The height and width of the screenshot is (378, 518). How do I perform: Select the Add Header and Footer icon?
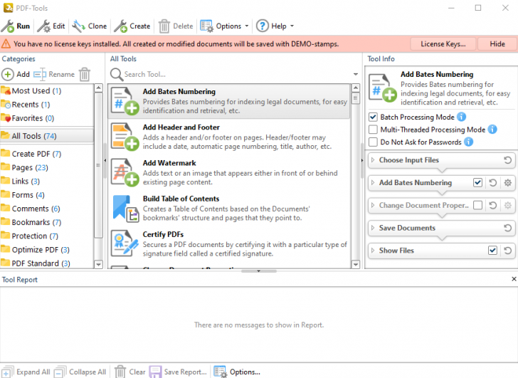pos(125,137)
